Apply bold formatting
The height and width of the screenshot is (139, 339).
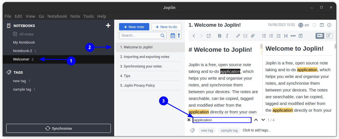point(220,36)
